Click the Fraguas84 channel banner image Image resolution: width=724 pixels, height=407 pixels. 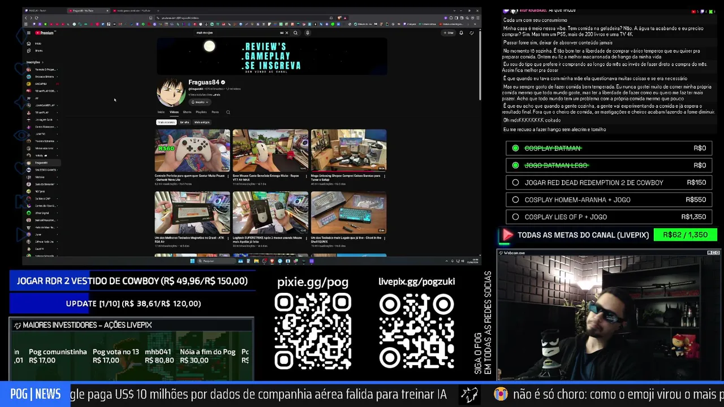272,56
